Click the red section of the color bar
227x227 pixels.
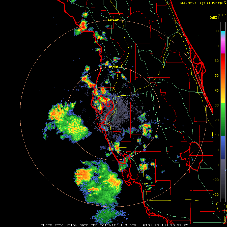pos(223,61)
